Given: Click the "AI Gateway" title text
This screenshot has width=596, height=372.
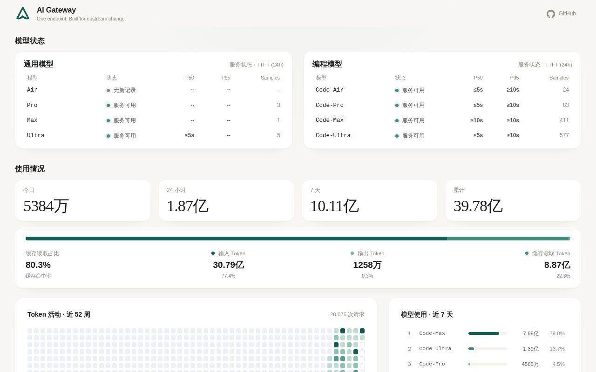Looking at the screenshot, I should click(56, 10).
